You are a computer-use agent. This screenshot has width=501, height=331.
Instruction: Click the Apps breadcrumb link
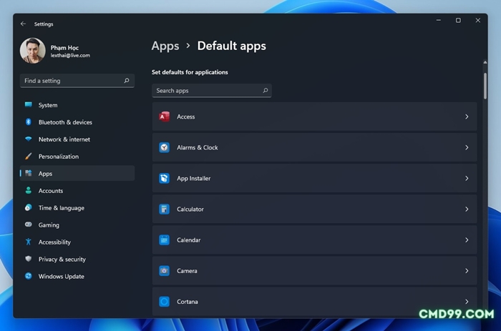[165, 46]
